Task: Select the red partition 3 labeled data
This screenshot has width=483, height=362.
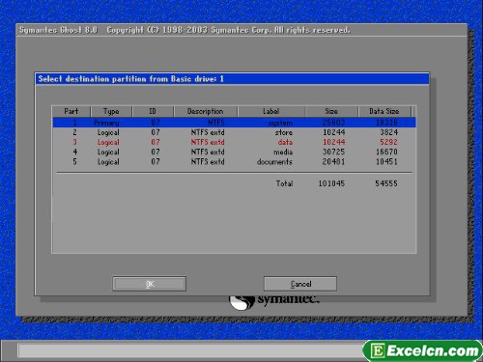Action: (x=234, y=142)
